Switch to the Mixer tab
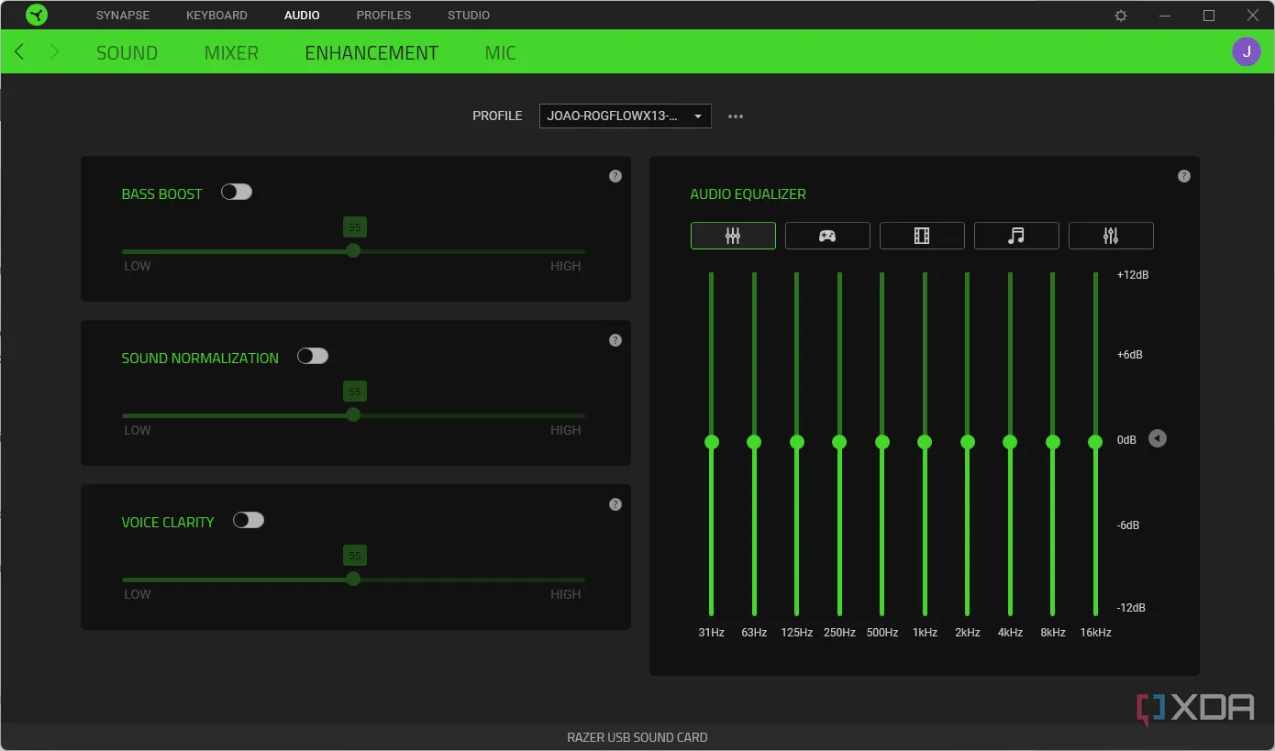This screenshot has width=1275, height=751. (231, 53)
